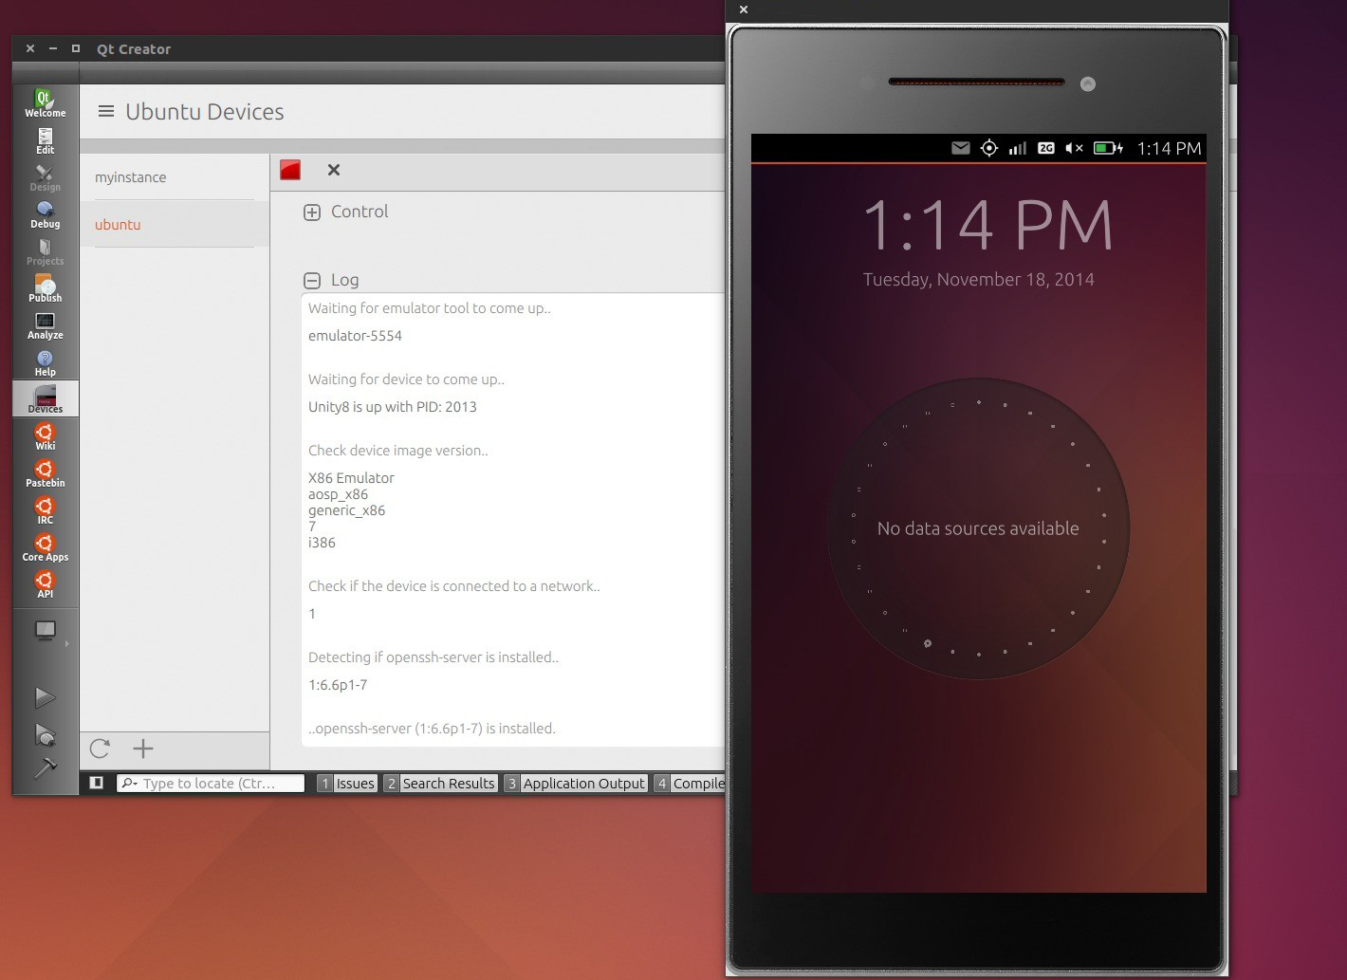1347x980 pixels.
Task: Open the Help mode
Action: click(45, 362)
